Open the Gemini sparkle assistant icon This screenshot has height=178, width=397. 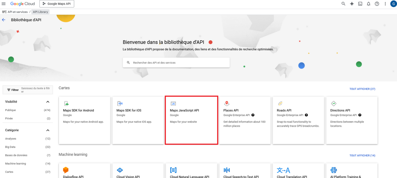coord(352,4)
